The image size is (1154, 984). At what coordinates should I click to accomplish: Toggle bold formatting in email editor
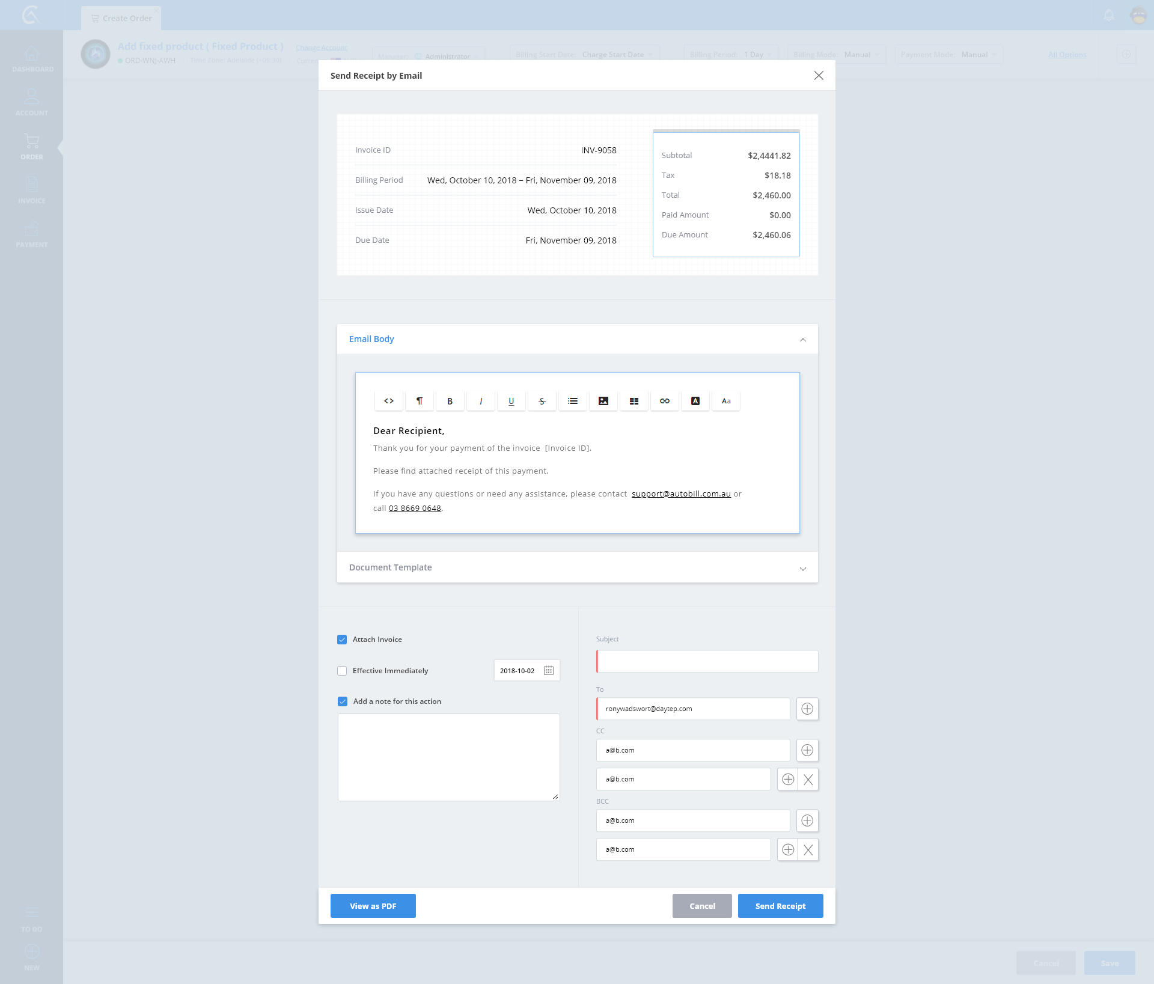(x=450, y=401)
